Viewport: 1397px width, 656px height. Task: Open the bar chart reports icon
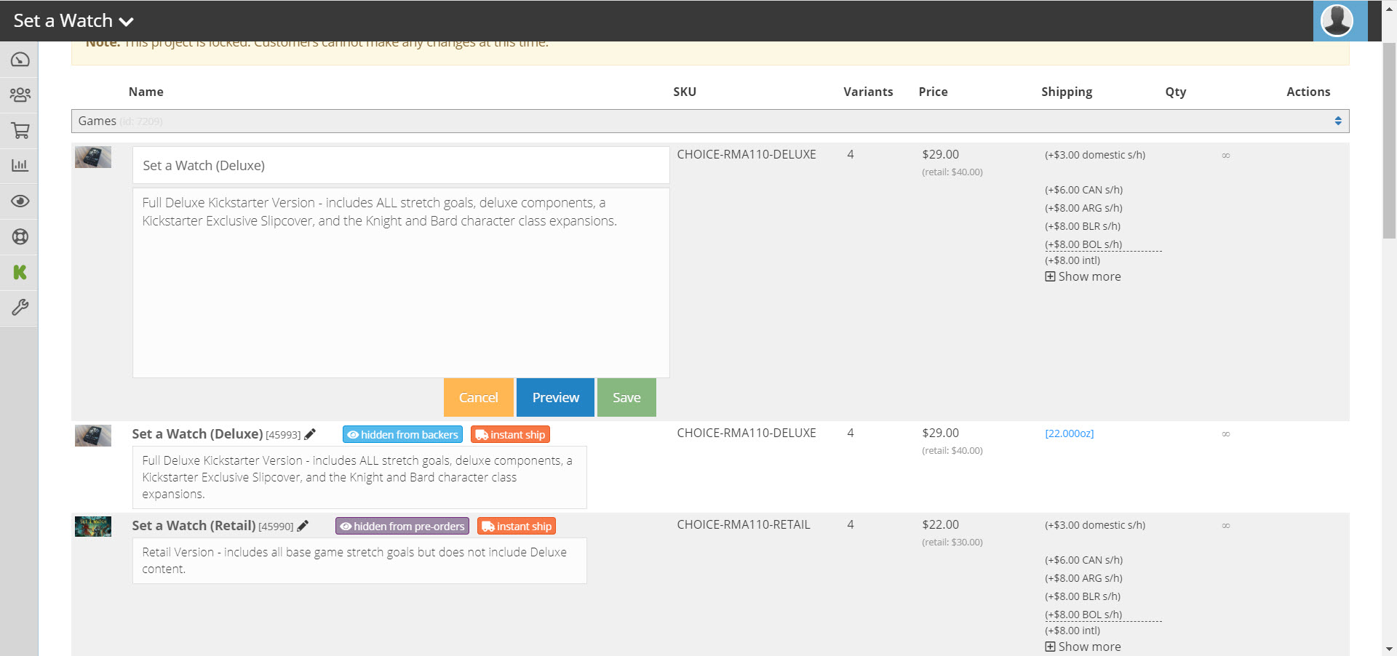click(20, 166)
